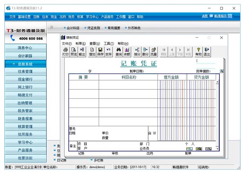Open 往来管理 in the sidebar
Viewport: 243px width, 174px height.
click(25, 71)
